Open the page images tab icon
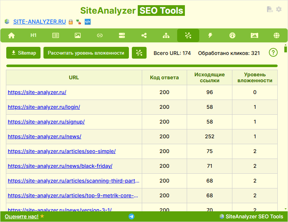 78,35
